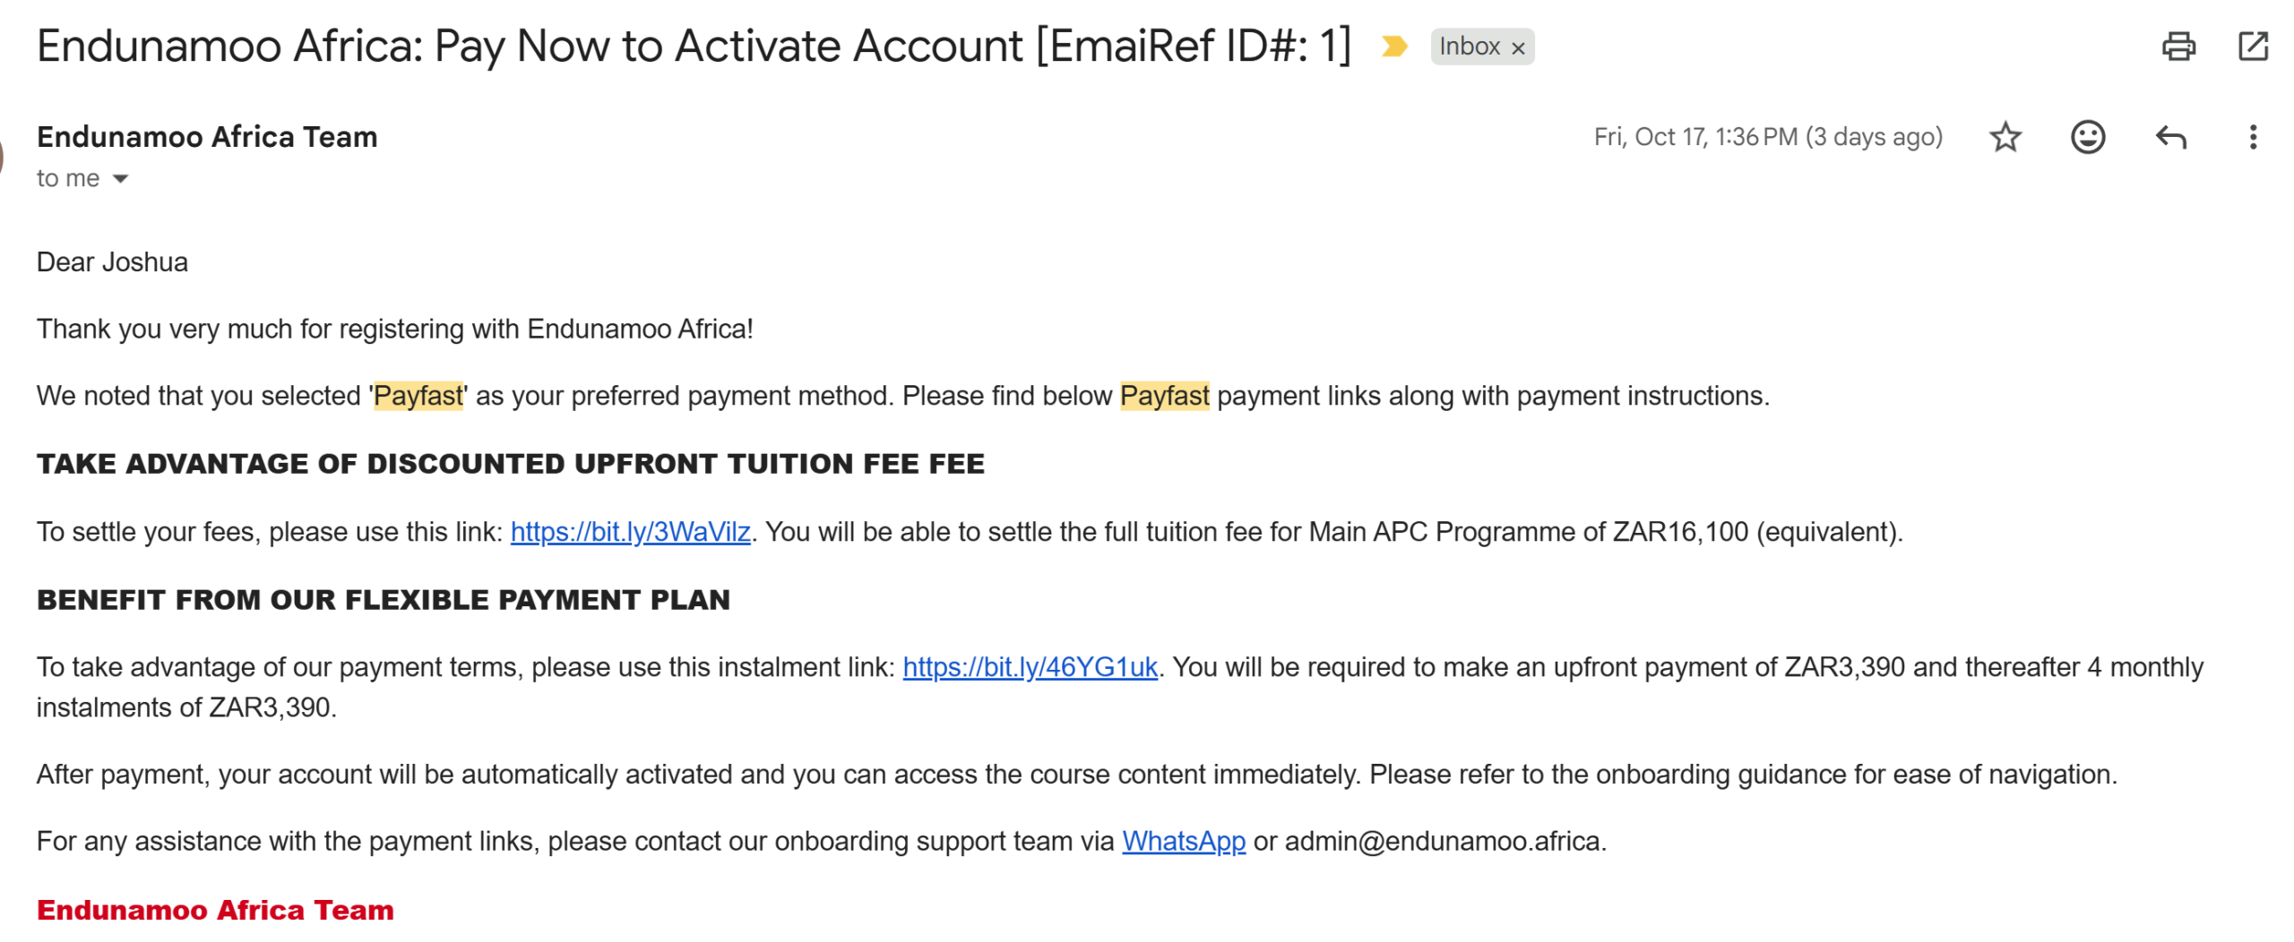Viewport: 2294px width, 942px height.
Task: Expand recipient details arrow next to 'to me'
Action: [x=120, y=179]
